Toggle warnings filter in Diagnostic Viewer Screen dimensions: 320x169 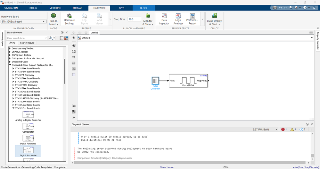[x=293, y=129]
